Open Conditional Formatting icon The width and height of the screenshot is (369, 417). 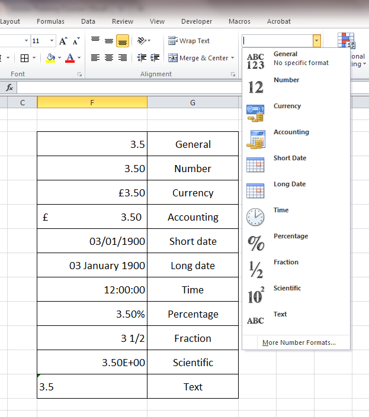coord(346,40)
